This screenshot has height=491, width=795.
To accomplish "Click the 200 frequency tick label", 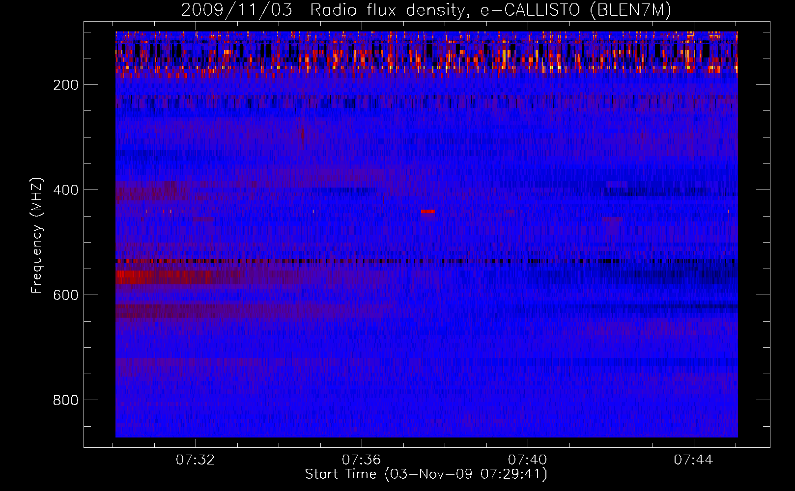I will tap(66, 85).
